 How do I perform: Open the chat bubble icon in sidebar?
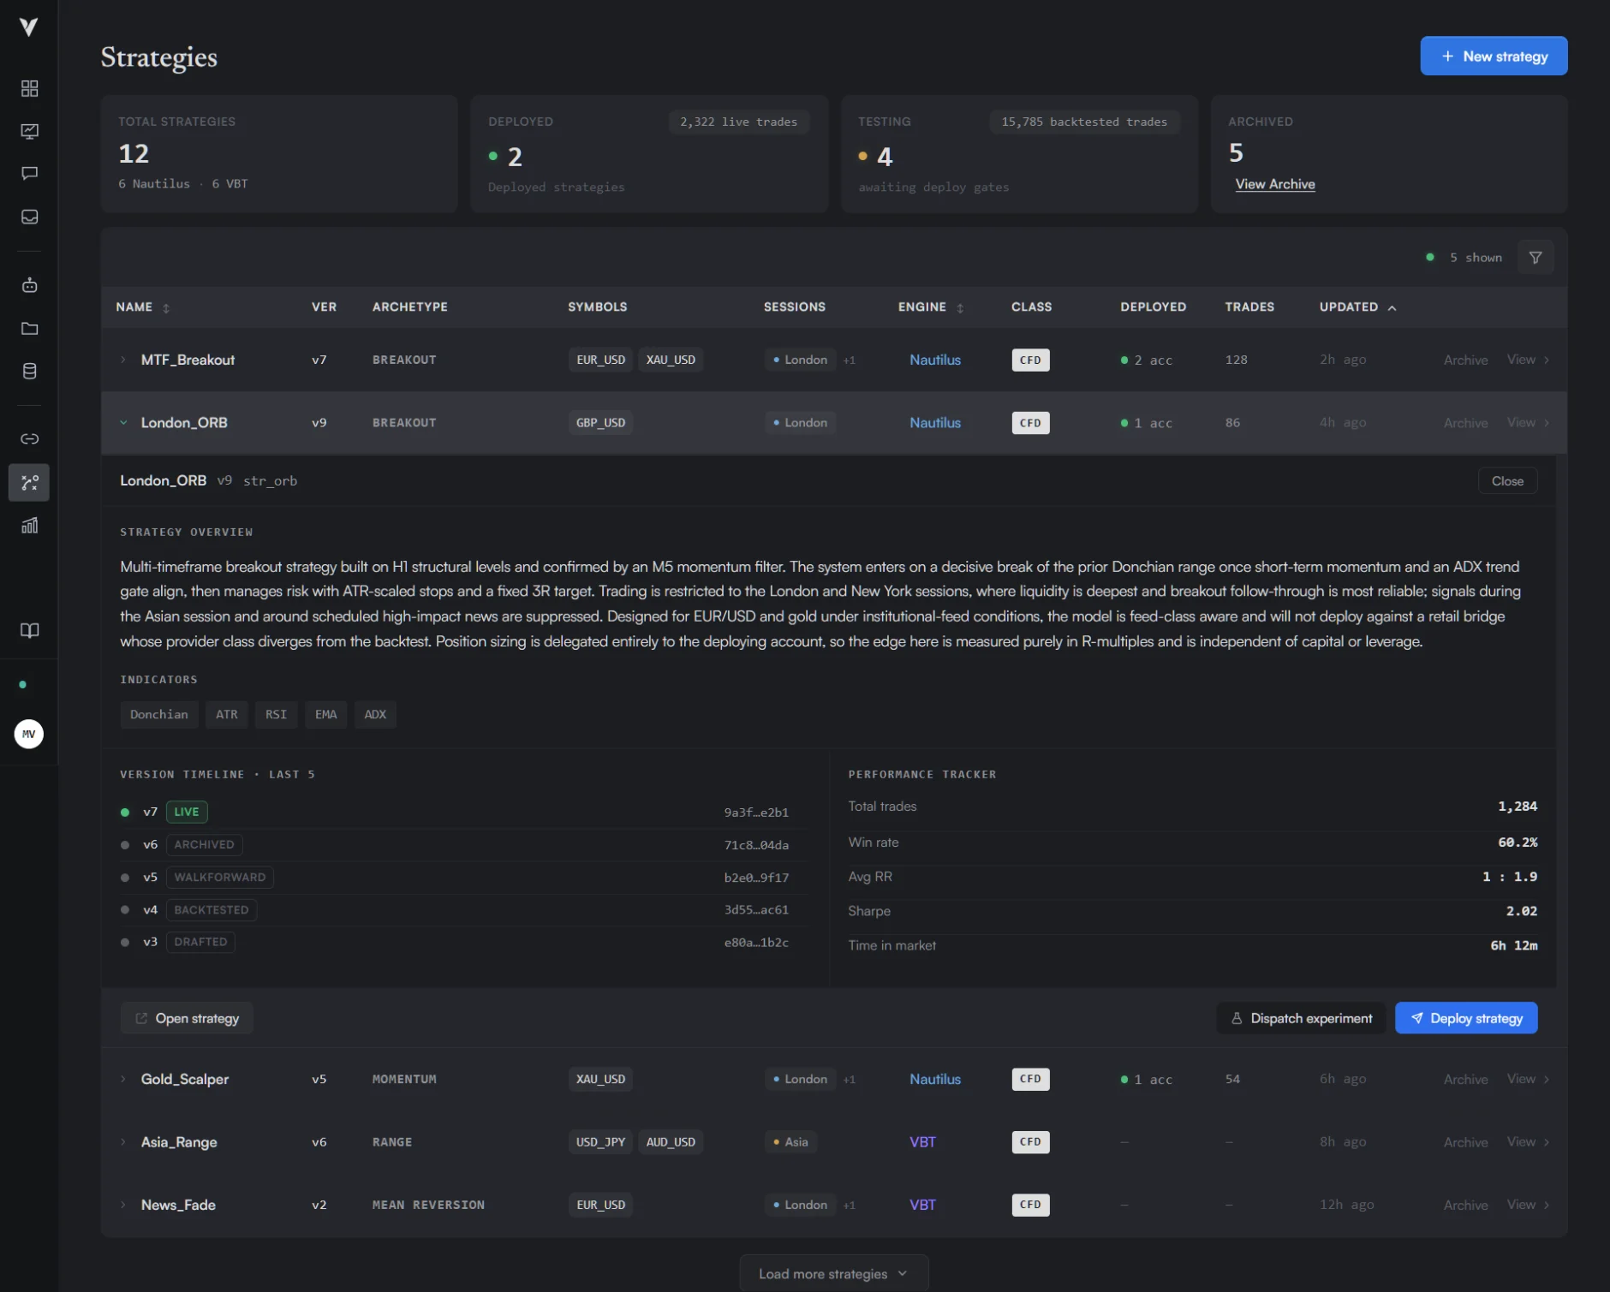pos(29,174)
